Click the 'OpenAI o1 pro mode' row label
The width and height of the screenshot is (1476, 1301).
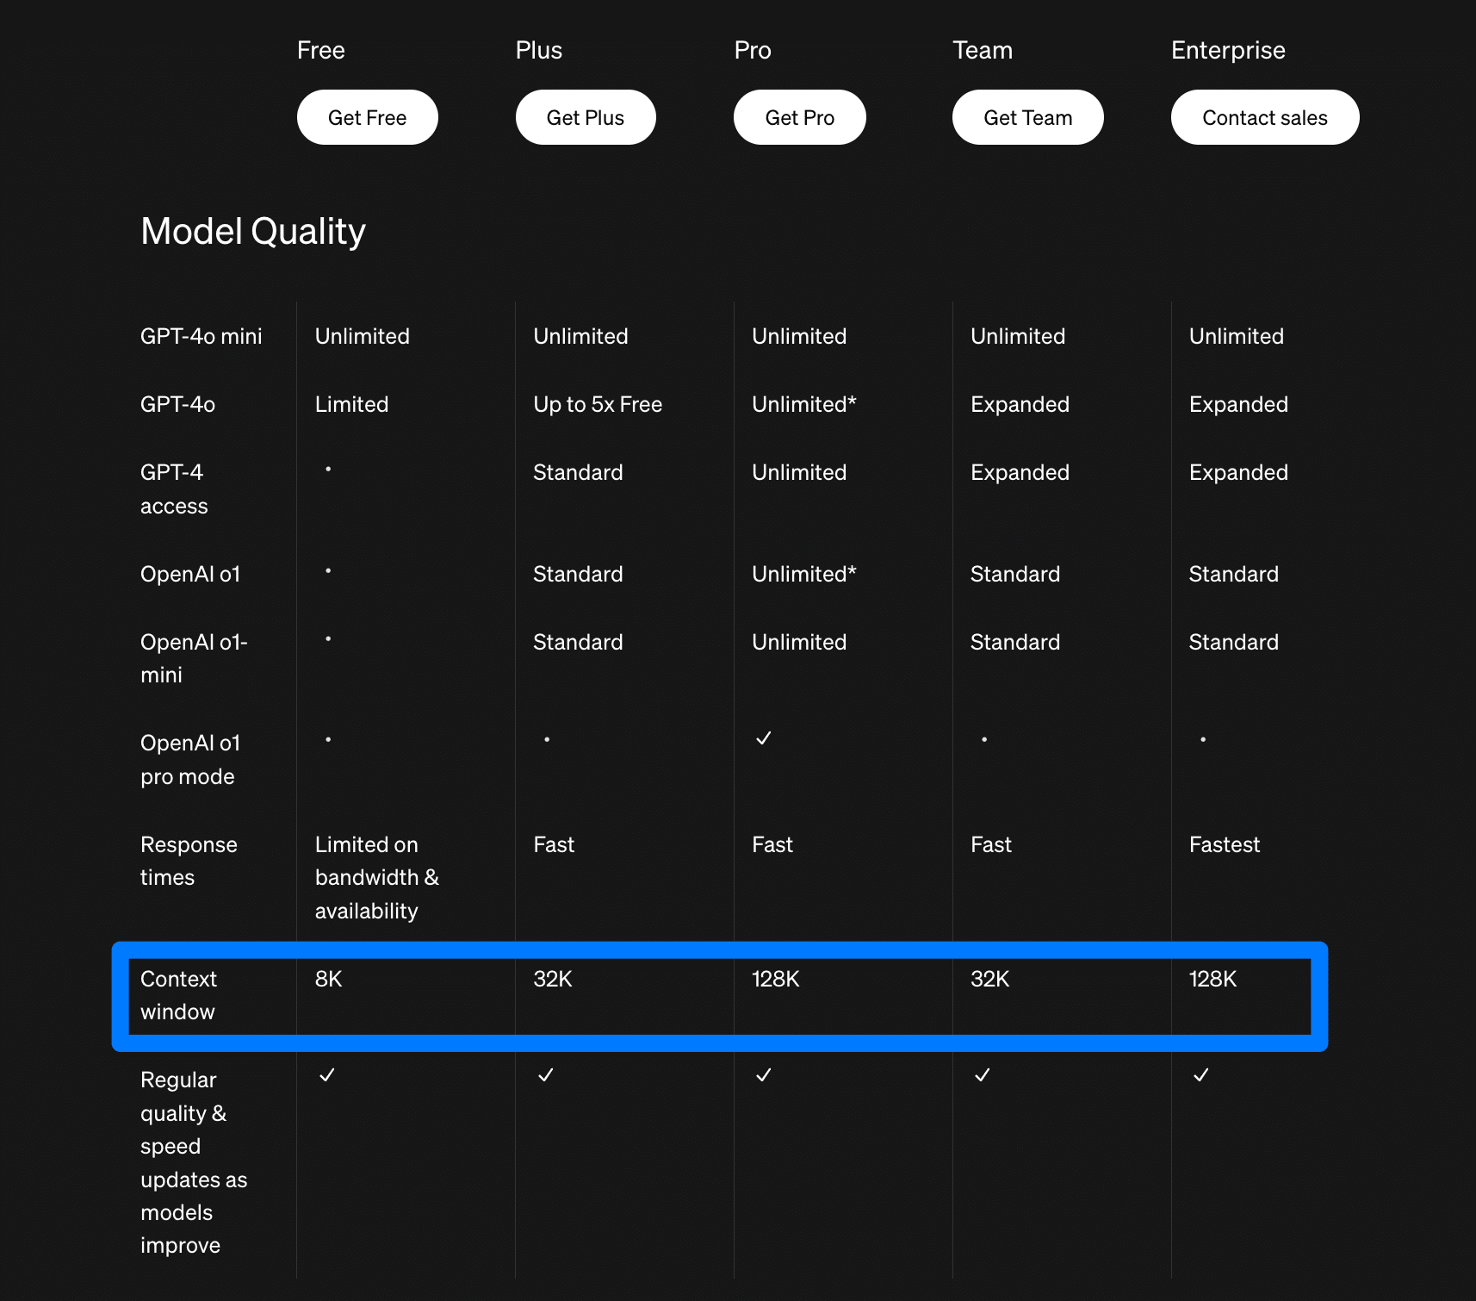pos(189,759)
